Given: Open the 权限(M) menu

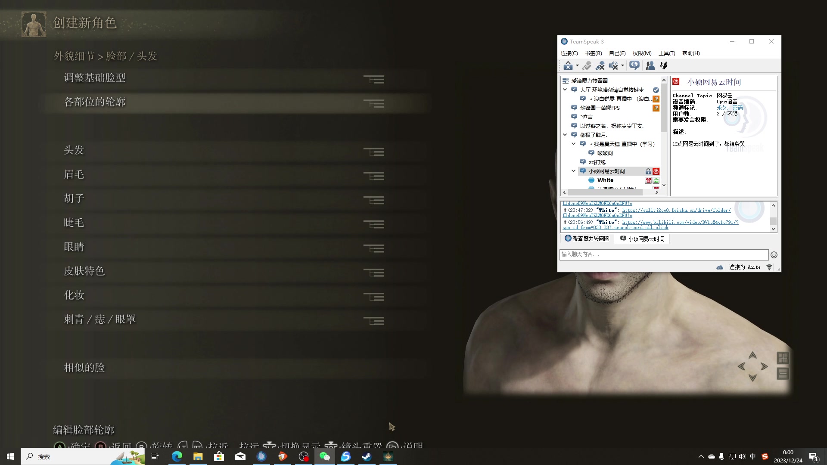Looking at the screenshot, I should click(642, 53).
